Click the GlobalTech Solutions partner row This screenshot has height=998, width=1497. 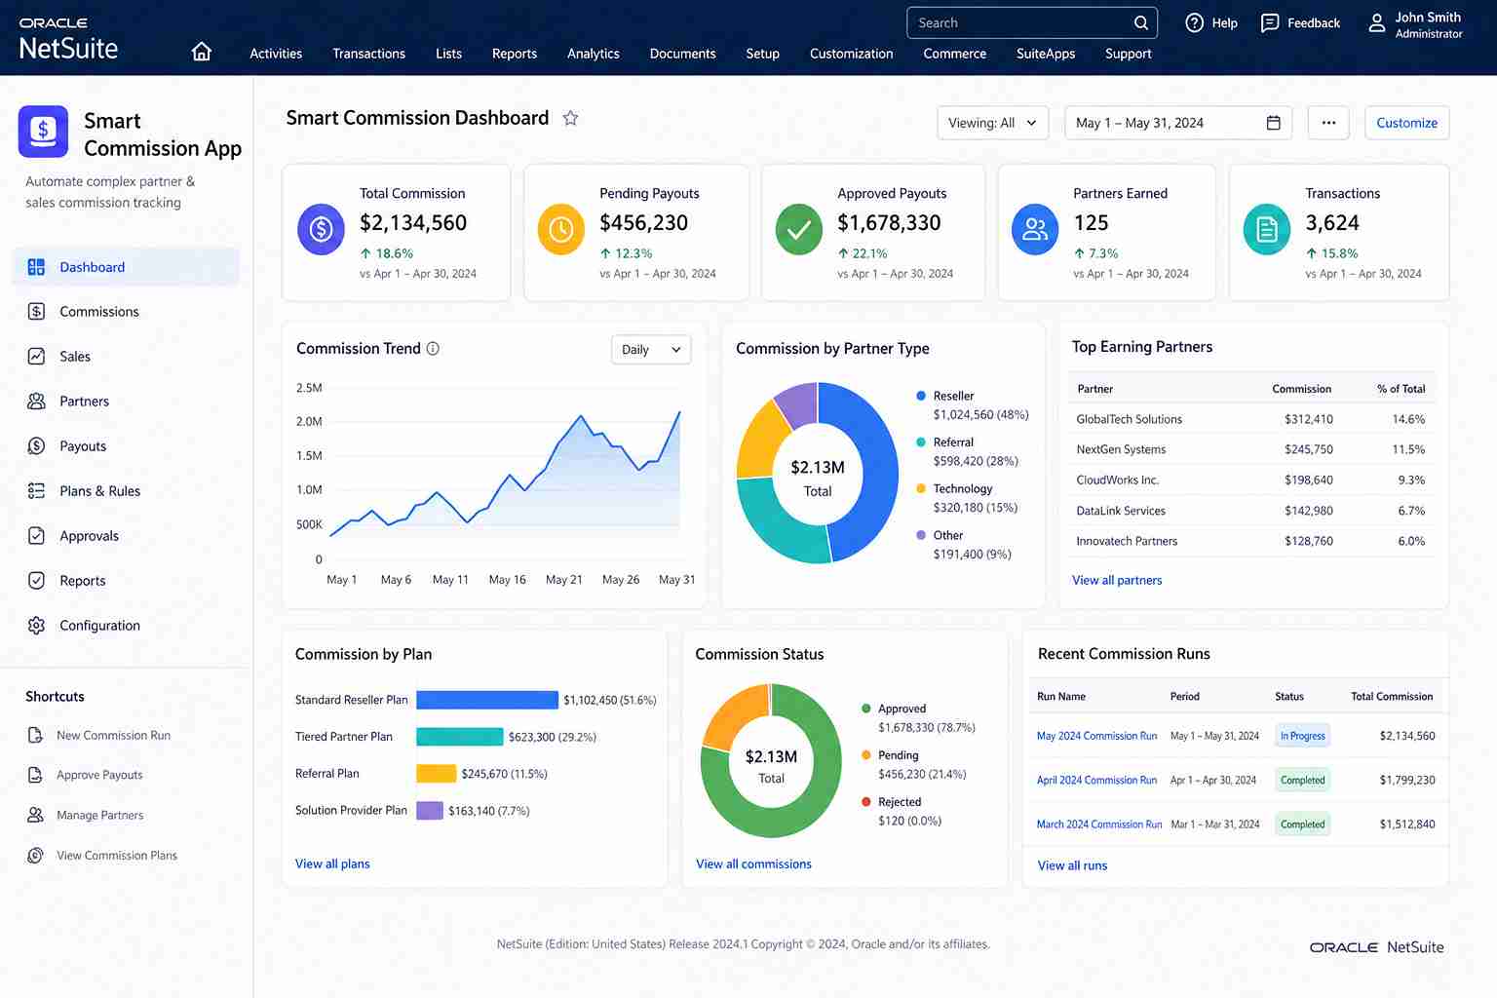coord(1251,419)
